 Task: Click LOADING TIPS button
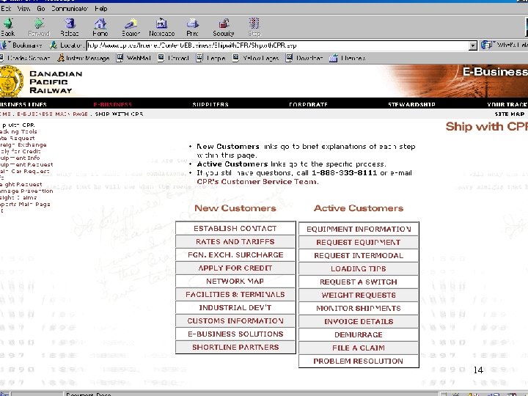coord(359,268)
